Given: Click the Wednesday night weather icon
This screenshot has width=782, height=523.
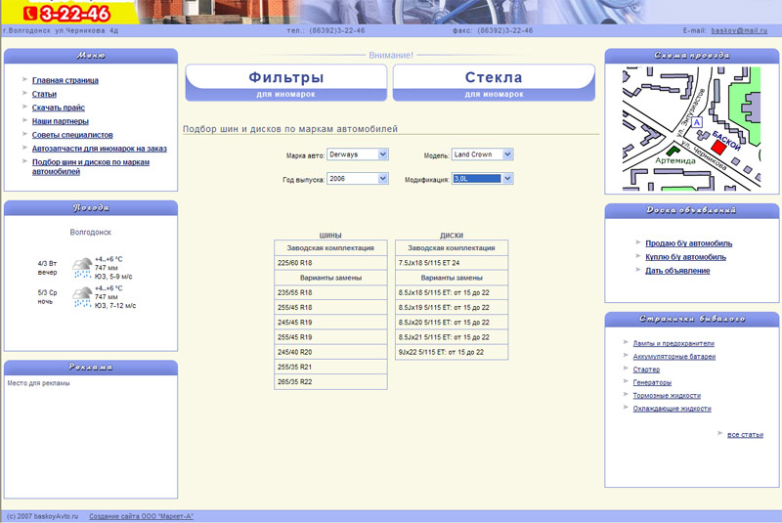Looking at the screenshot, I should click(x=82, y=296).
